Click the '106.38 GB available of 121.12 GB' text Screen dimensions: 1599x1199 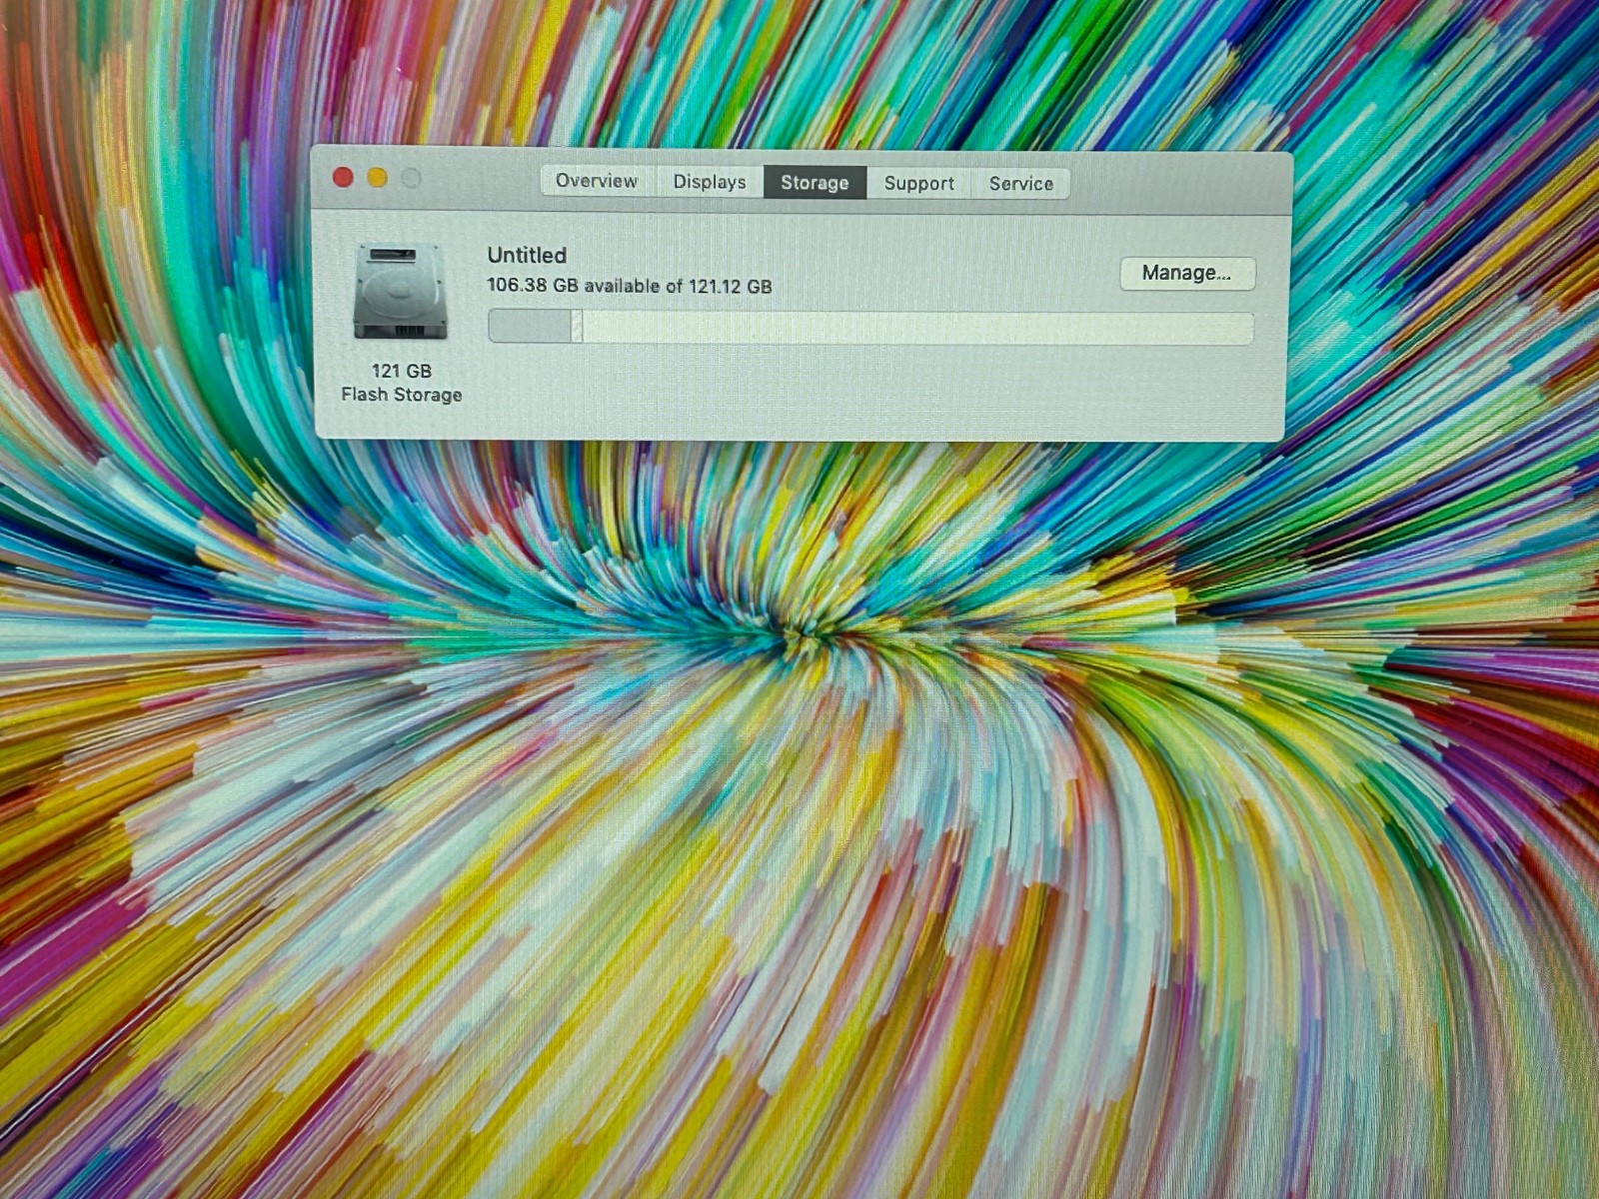[x=630, y=286]
